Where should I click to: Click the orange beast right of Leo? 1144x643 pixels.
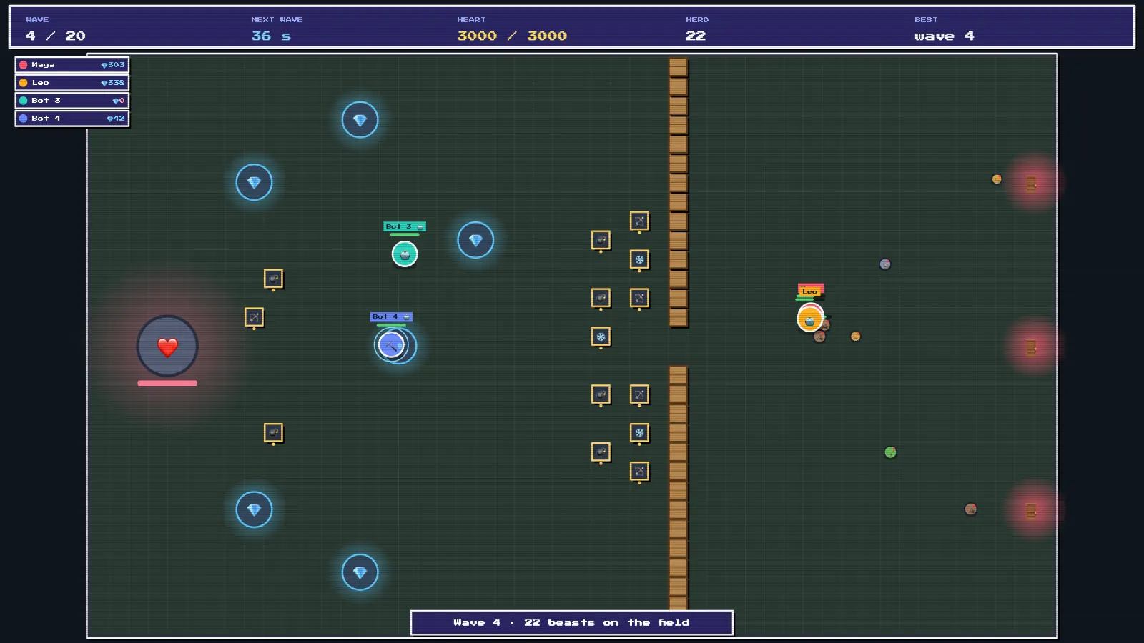[855, 337]
